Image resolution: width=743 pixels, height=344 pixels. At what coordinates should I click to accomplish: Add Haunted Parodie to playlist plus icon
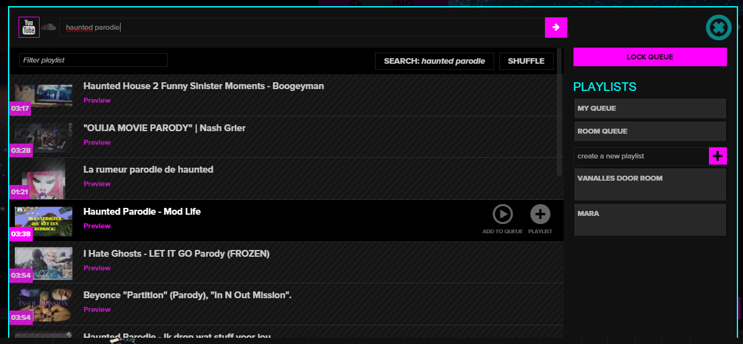coord(540,215)
